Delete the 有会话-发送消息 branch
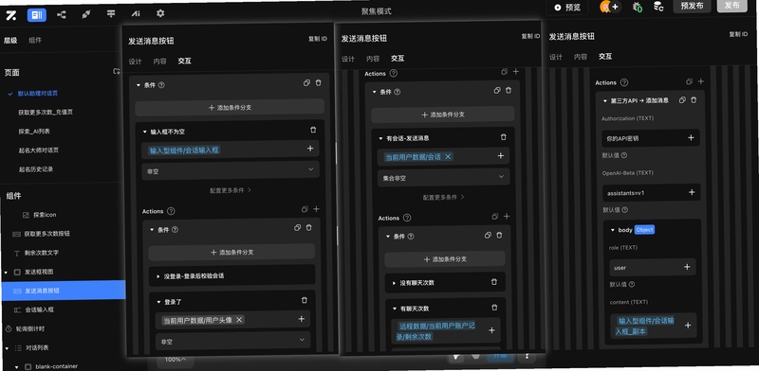Viewport: 759px width, 371px height. click(504, 137)
